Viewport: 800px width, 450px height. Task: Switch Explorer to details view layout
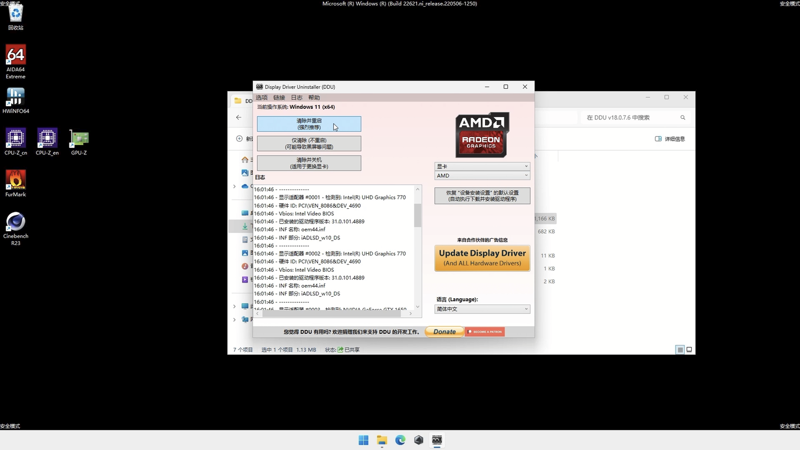pos(680,349)
